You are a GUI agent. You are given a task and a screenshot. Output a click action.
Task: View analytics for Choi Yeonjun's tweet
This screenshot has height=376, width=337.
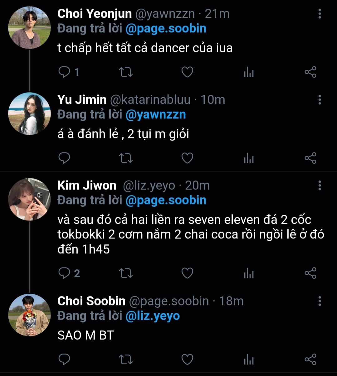249,72
